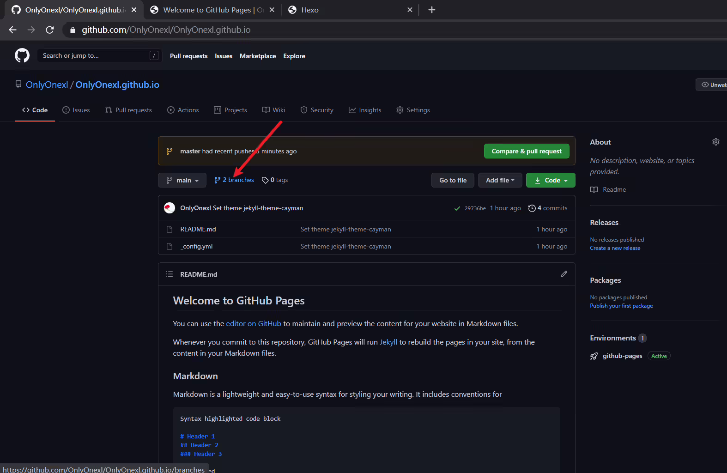Switch to the Actions tab
This screenshot has width=727, height=473.
(183, 110)
